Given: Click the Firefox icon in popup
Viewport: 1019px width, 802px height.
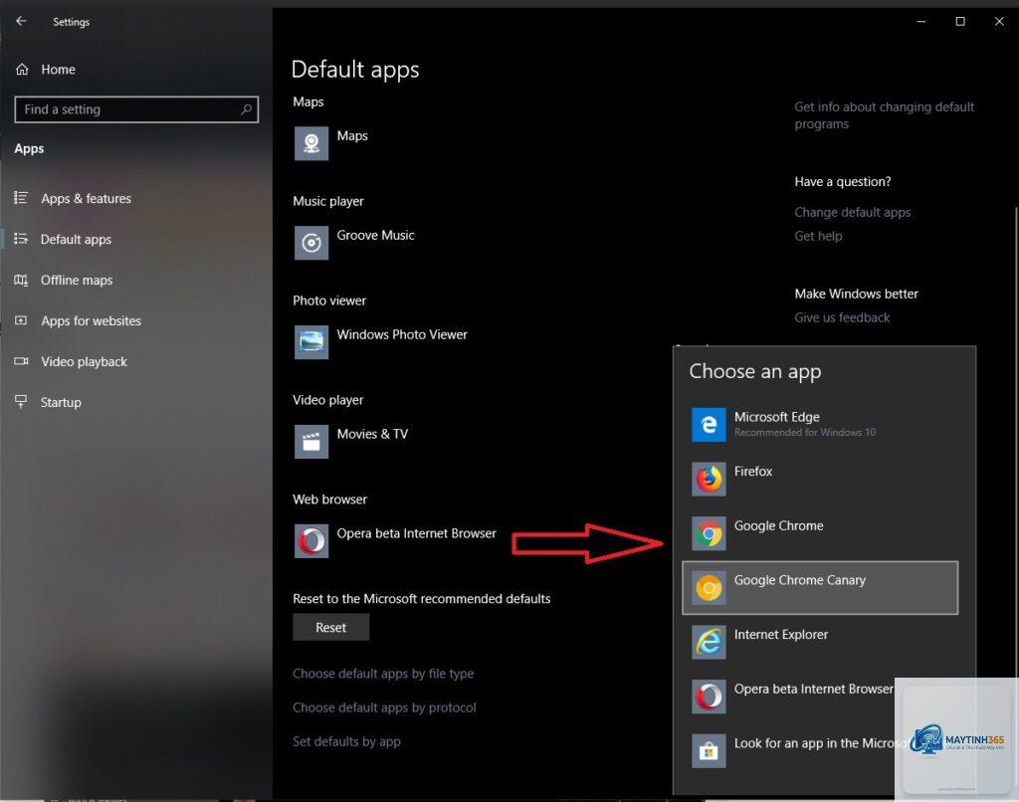Looking at the screenshot, I should (709, 479).
